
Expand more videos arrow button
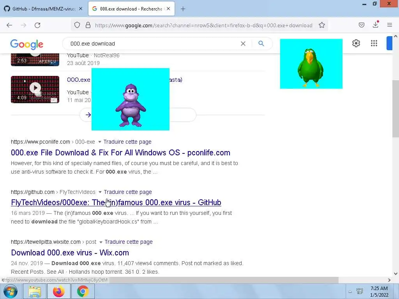pos(88,115)
